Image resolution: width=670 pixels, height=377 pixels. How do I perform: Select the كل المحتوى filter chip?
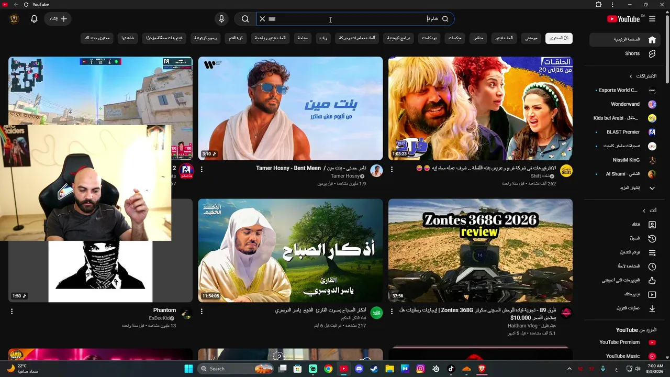(x=559, y=38)
